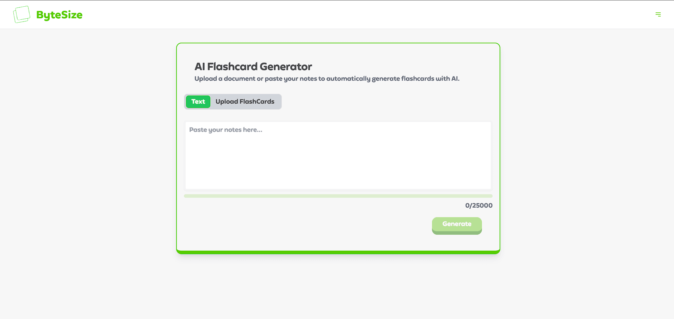Viewport: 674px width, 319px height.
Task: Switch to the Text input tab
Action: pos(198,102)
